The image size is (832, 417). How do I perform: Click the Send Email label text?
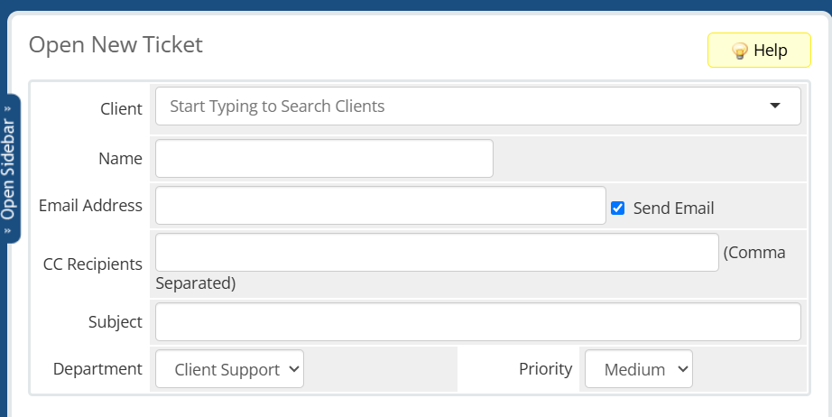pos(673,208)
